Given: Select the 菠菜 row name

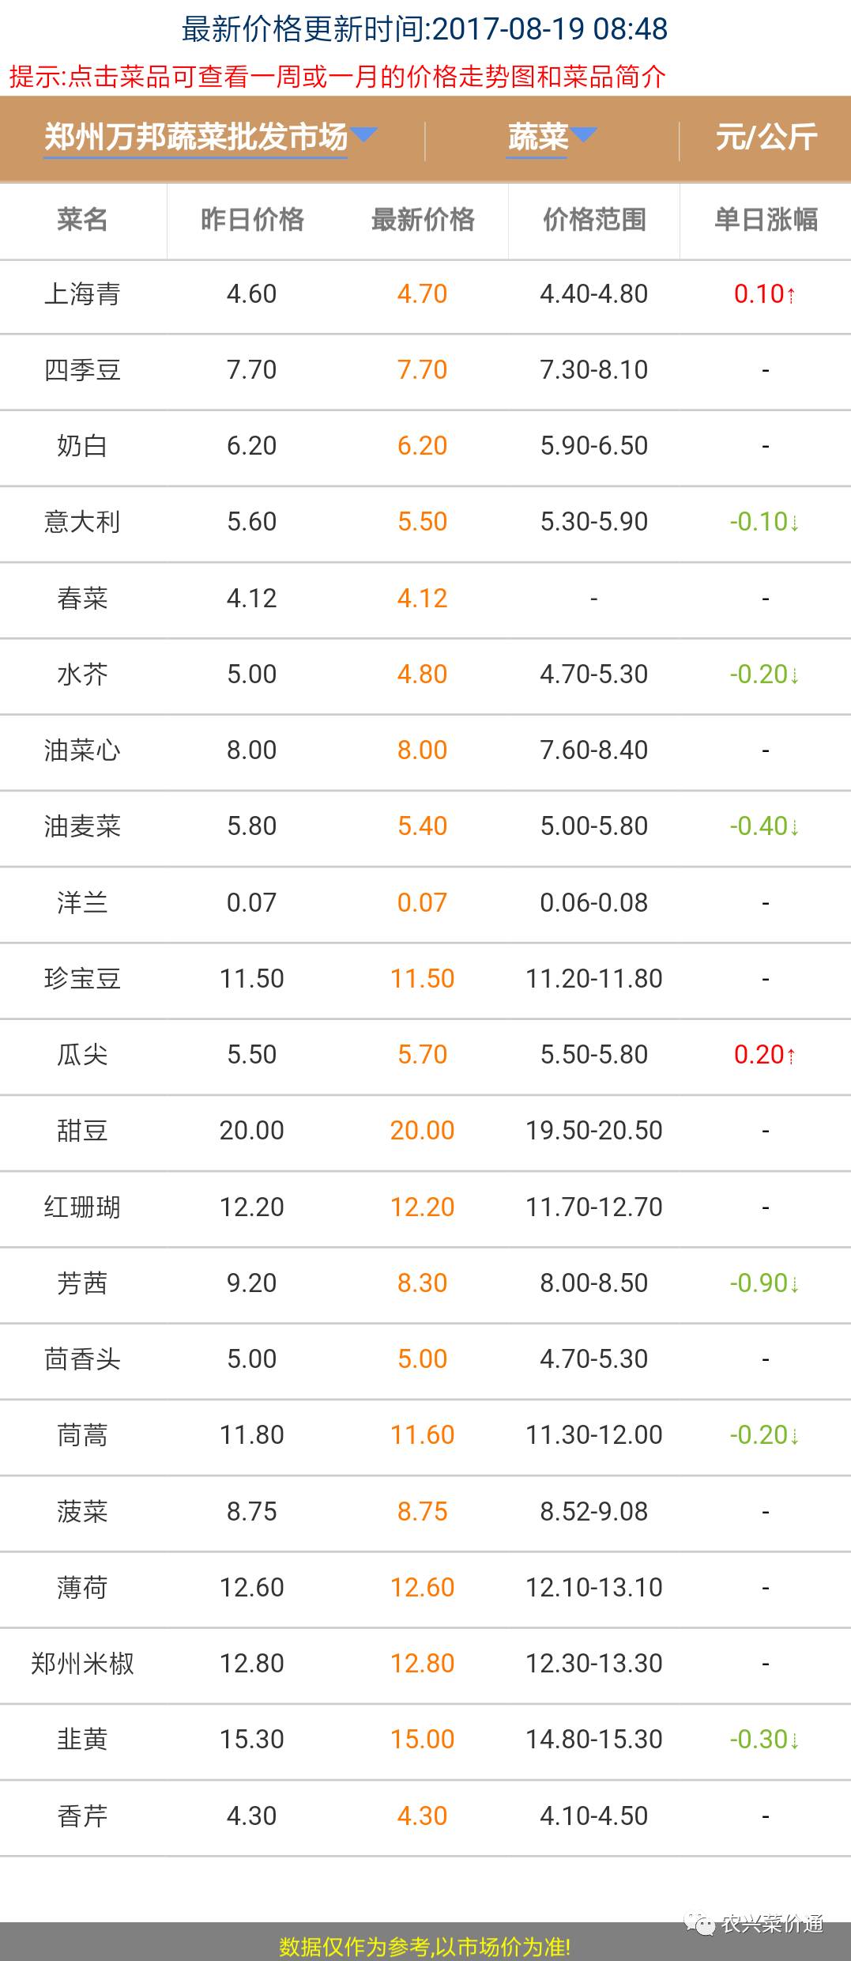Looking at the screenshot, I should tap(82, 1512).
